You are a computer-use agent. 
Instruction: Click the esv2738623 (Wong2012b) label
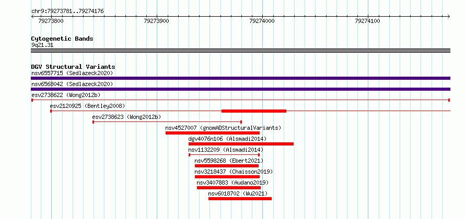point(126,117)
